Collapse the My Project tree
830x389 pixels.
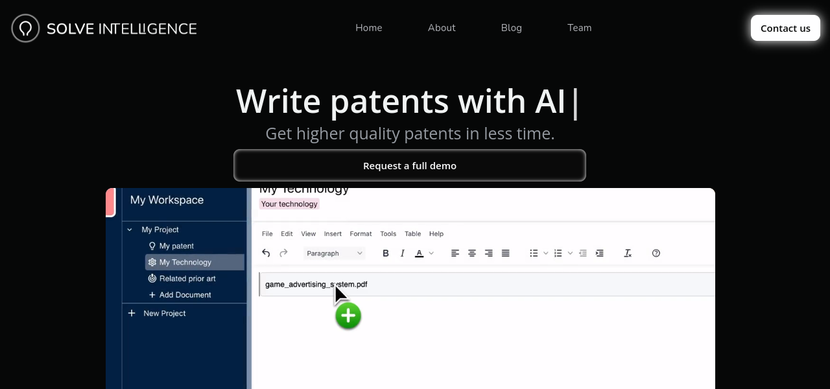tap(130, 230)
